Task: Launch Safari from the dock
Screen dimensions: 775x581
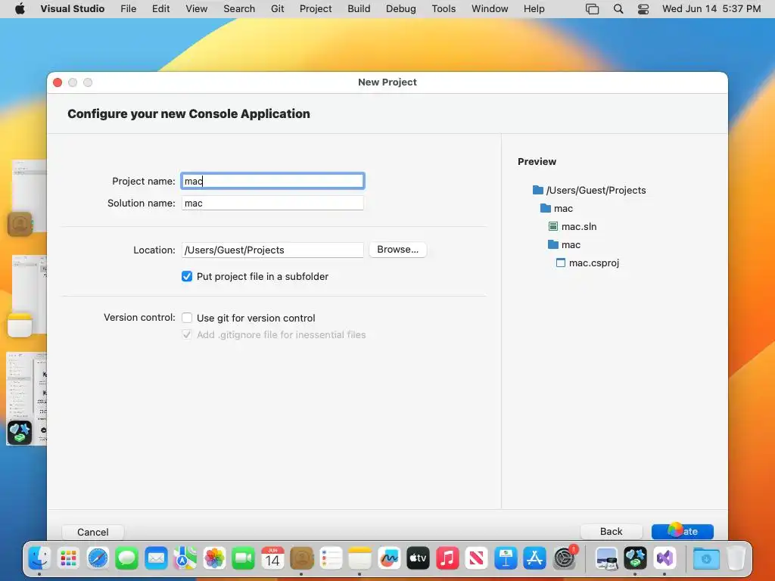Action: pyautogui.click(x=98, y=559)
